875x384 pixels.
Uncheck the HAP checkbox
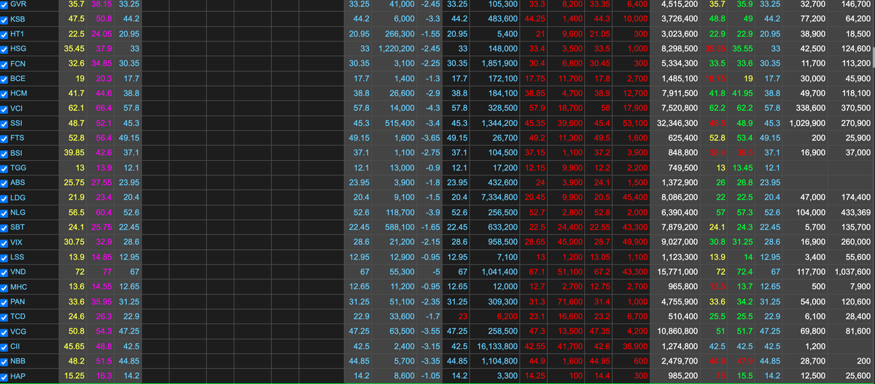(x=5, y=376)
